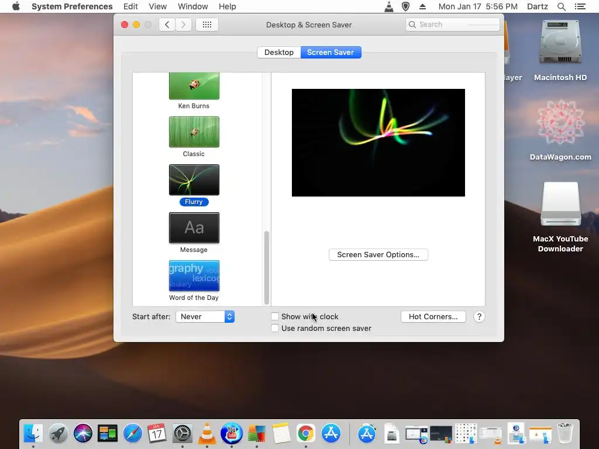Launch Safari compass icon in Dock

132,433
